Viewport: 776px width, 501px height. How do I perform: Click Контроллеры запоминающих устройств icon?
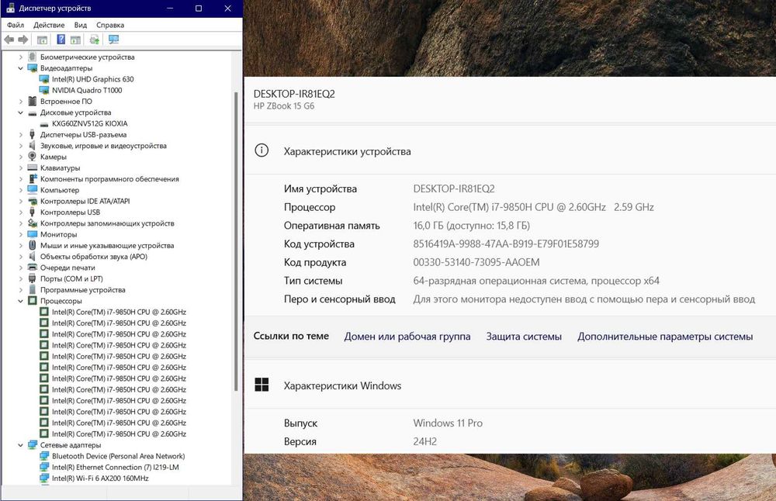pos(32,223)
